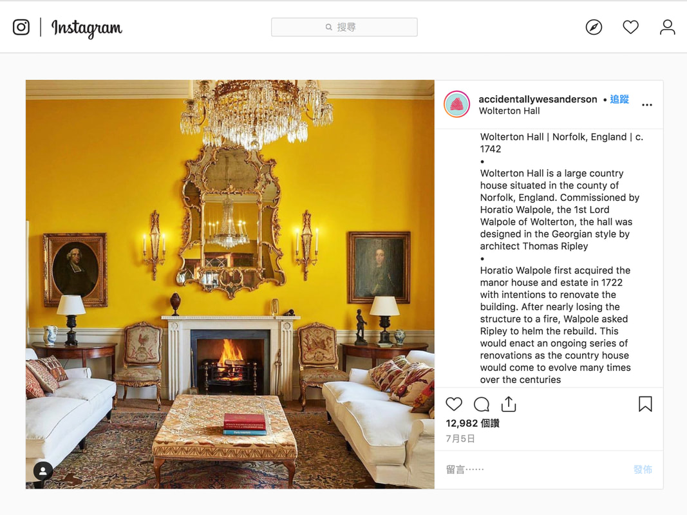Open the accidentallywesanderson username link

click(538, 99)
